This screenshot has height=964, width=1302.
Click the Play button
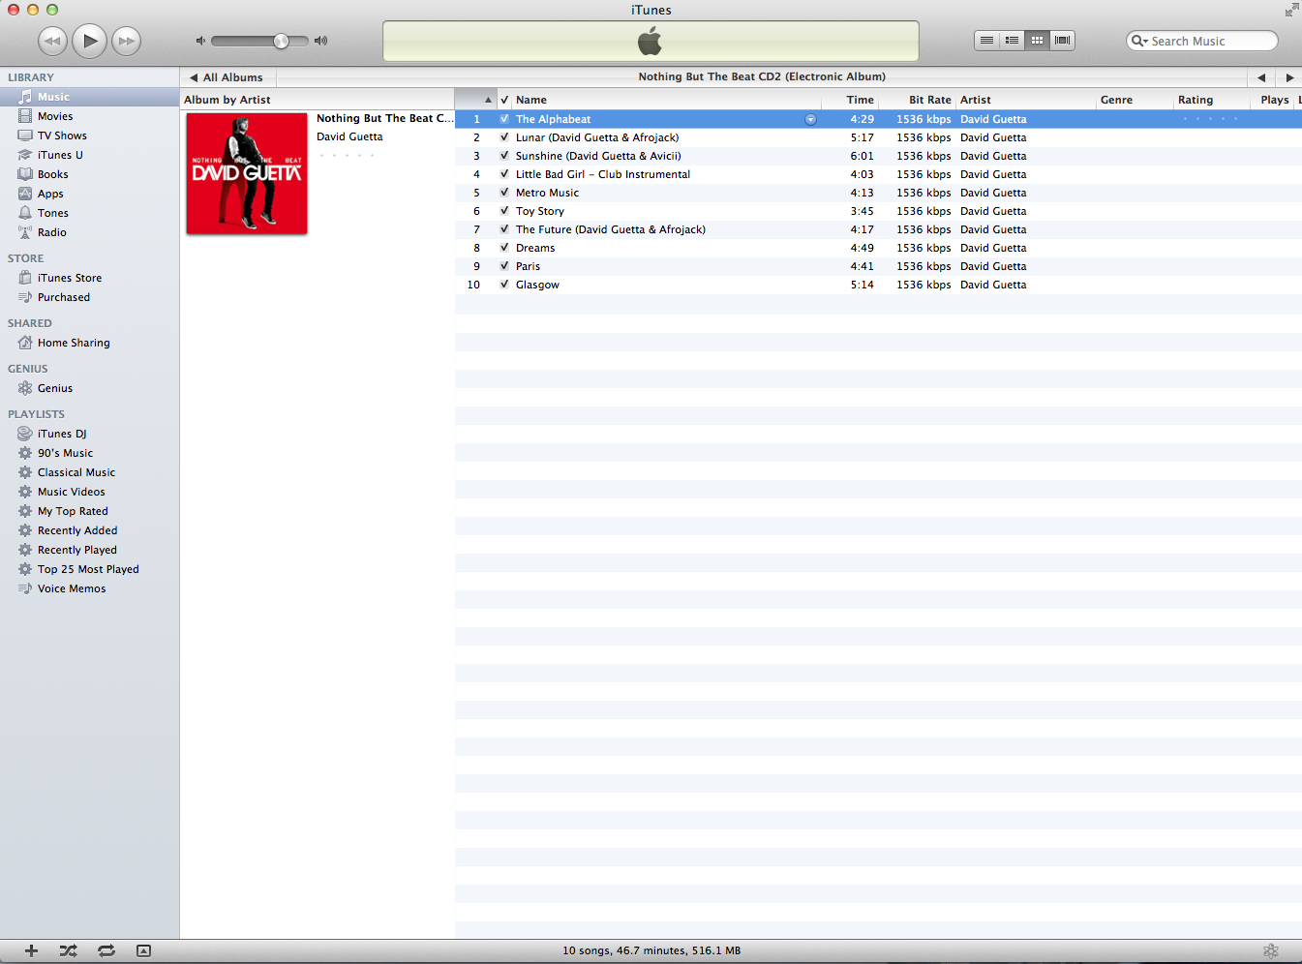pos(89,41)
